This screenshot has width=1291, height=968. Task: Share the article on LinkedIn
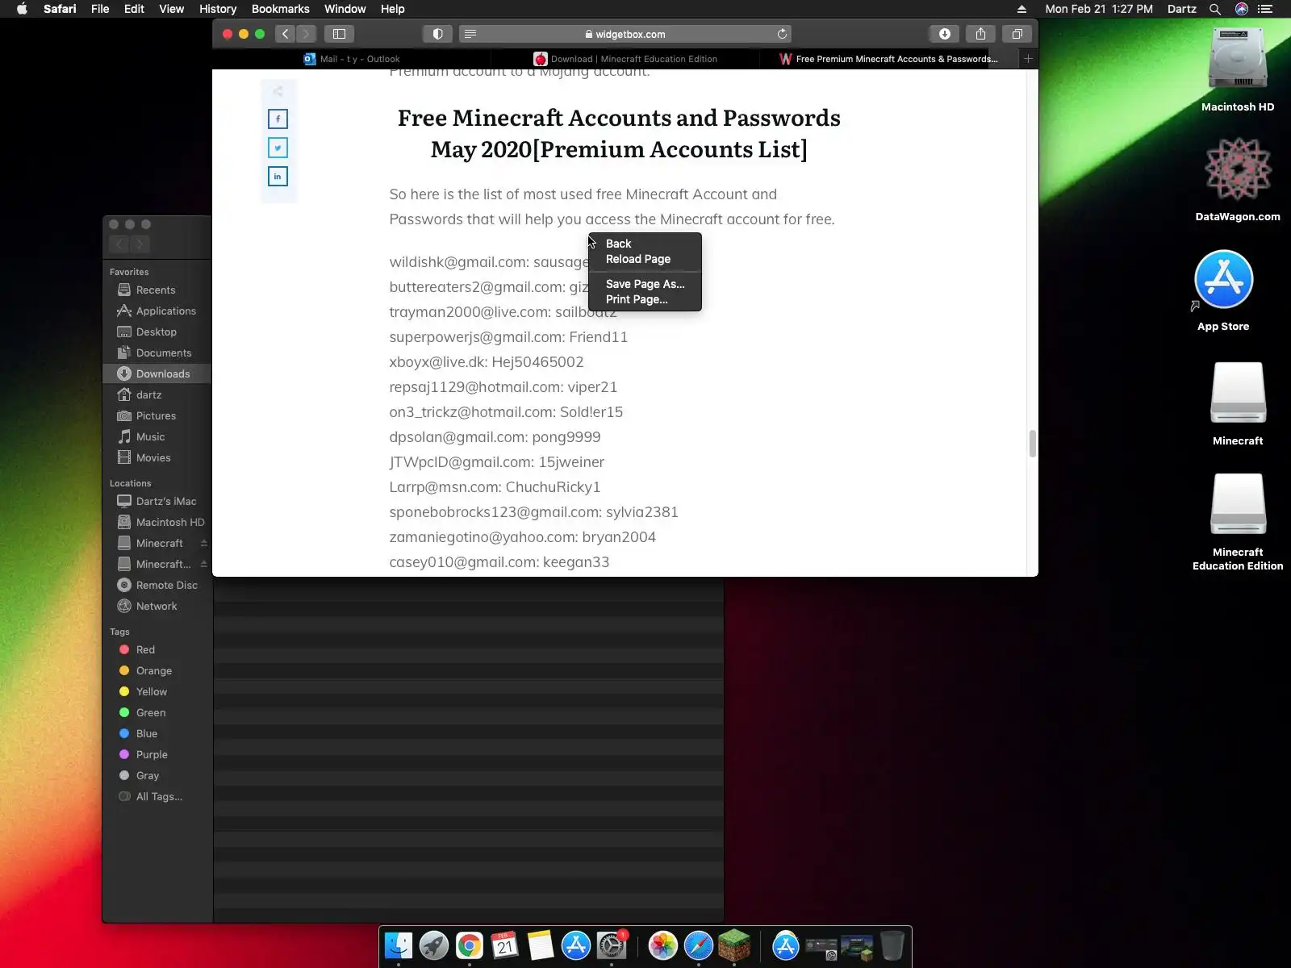278,177
